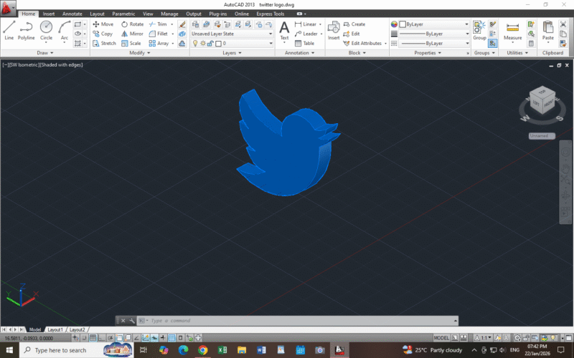Viewport: 574px width, 358px height.
Task: Choose the Copy tool
Action: 103,34
